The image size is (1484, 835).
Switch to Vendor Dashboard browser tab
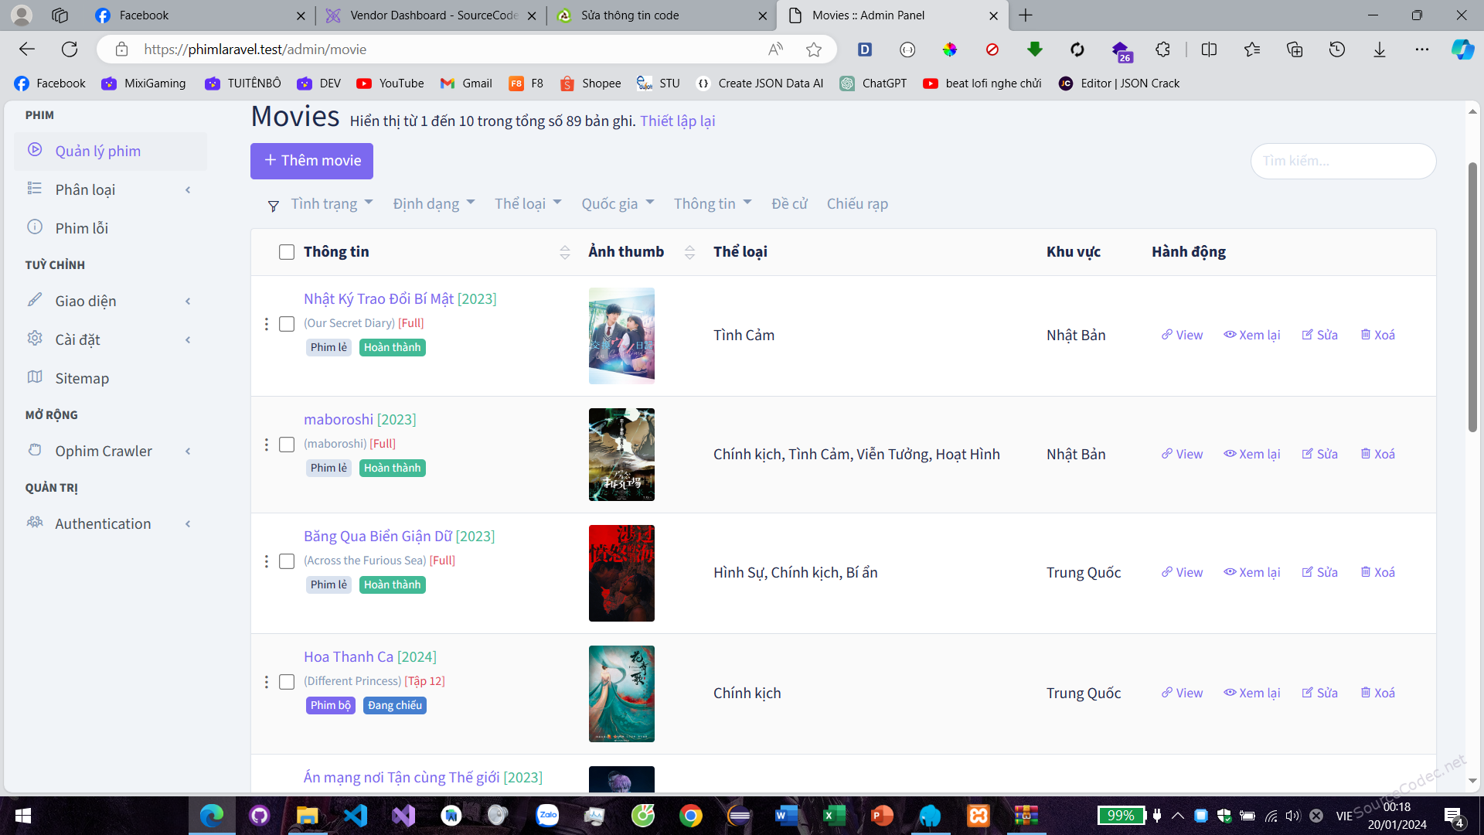(x=430, y=15)
